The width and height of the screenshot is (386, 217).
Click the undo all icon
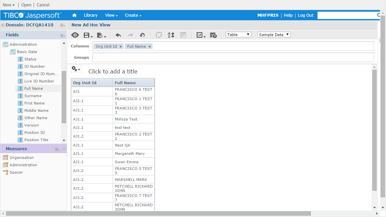pos(142,35)
